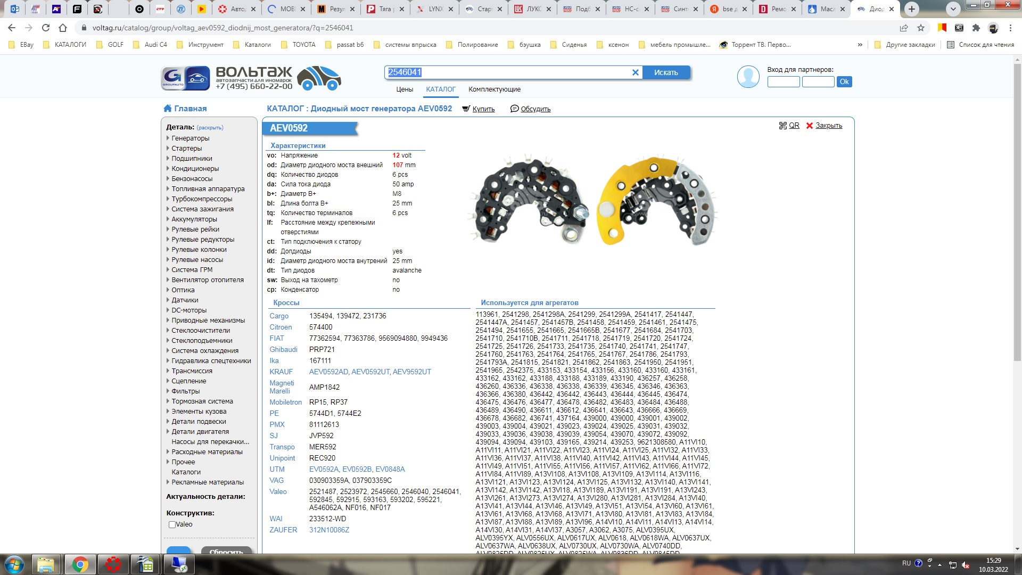Switch to the КАТАЛОГ tab

(x=441, y=89)
